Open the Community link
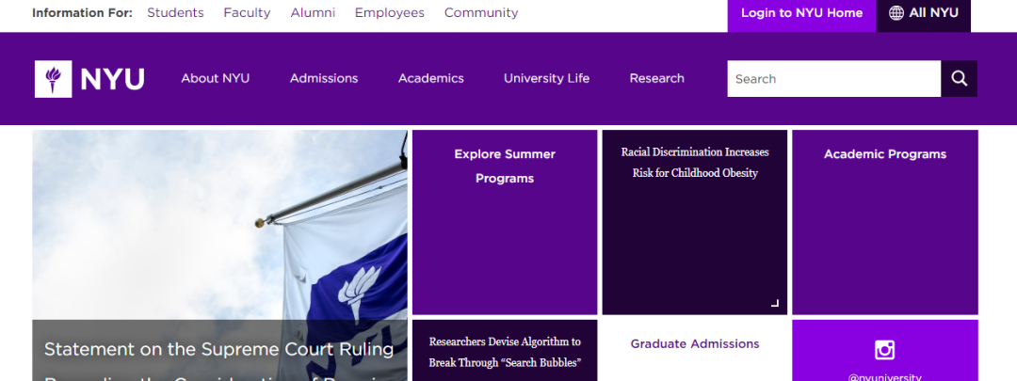Image resolution: width=1017 pixels, height=381 pixels. click(x=480, y=13)
